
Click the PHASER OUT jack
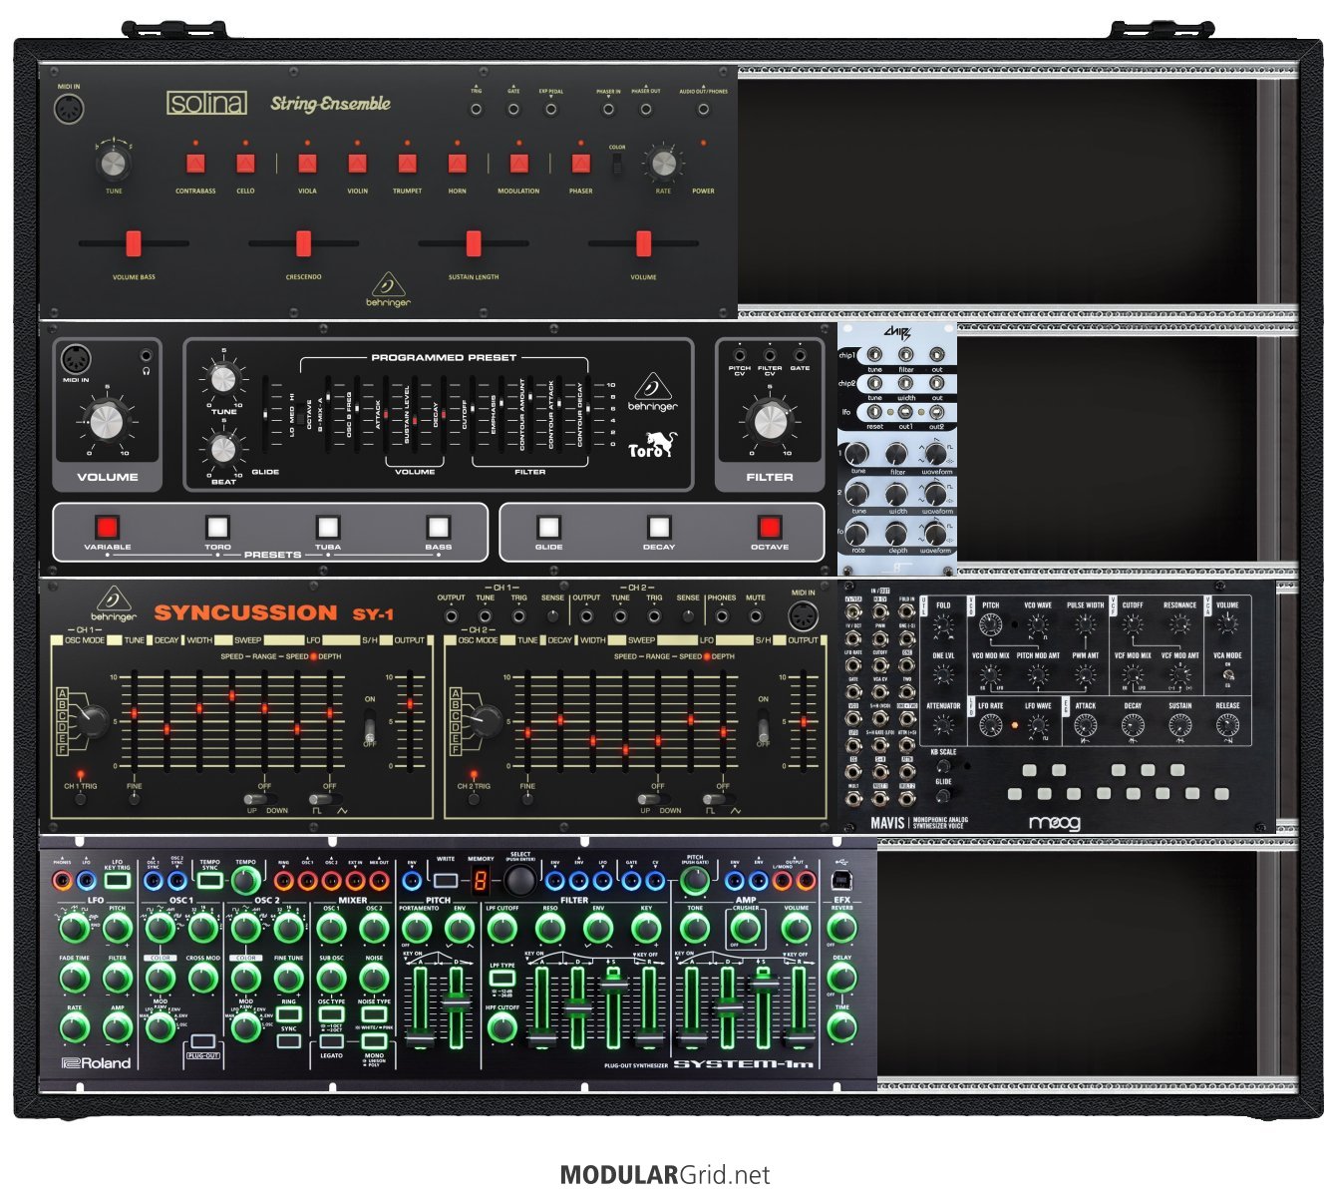coord(646,109)
